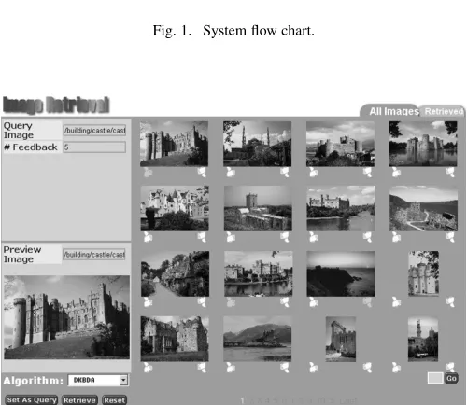
Task: Select the mountain and lake landscape thumbnail
Action: [x=257, y=339]
